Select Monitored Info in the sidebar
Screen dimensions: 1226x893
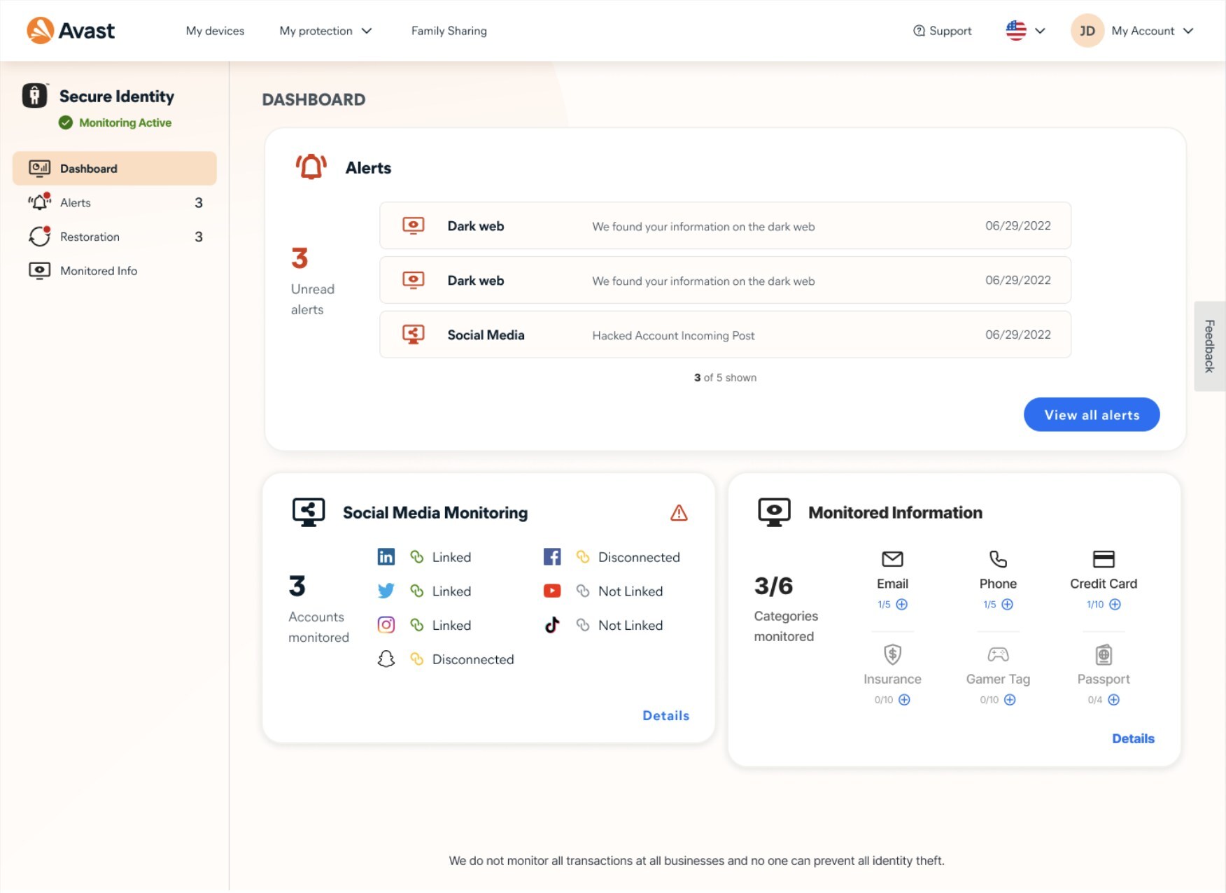click(x=98, y=271)
